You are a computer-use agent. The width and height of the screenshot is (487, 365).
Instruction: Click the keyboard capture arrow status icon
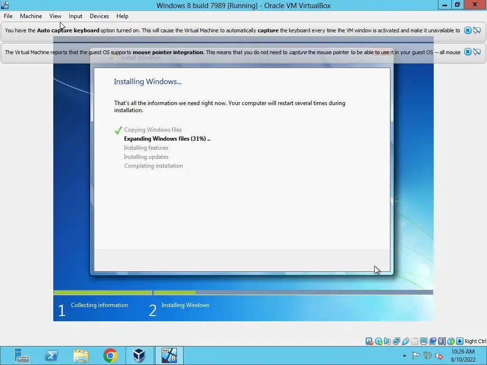[x=460, y=341]
